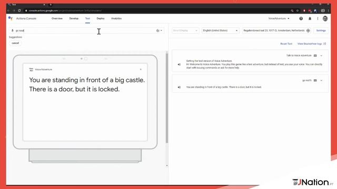Click the message icon beside "Talk to Voice Adventure"
Screen dimensions: 337x189
pyautogui.click(x=315, y=56)
